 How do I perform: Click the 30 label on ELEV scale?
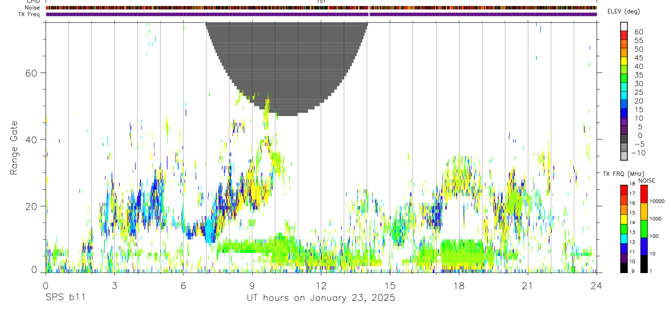(x=638, y=83)
